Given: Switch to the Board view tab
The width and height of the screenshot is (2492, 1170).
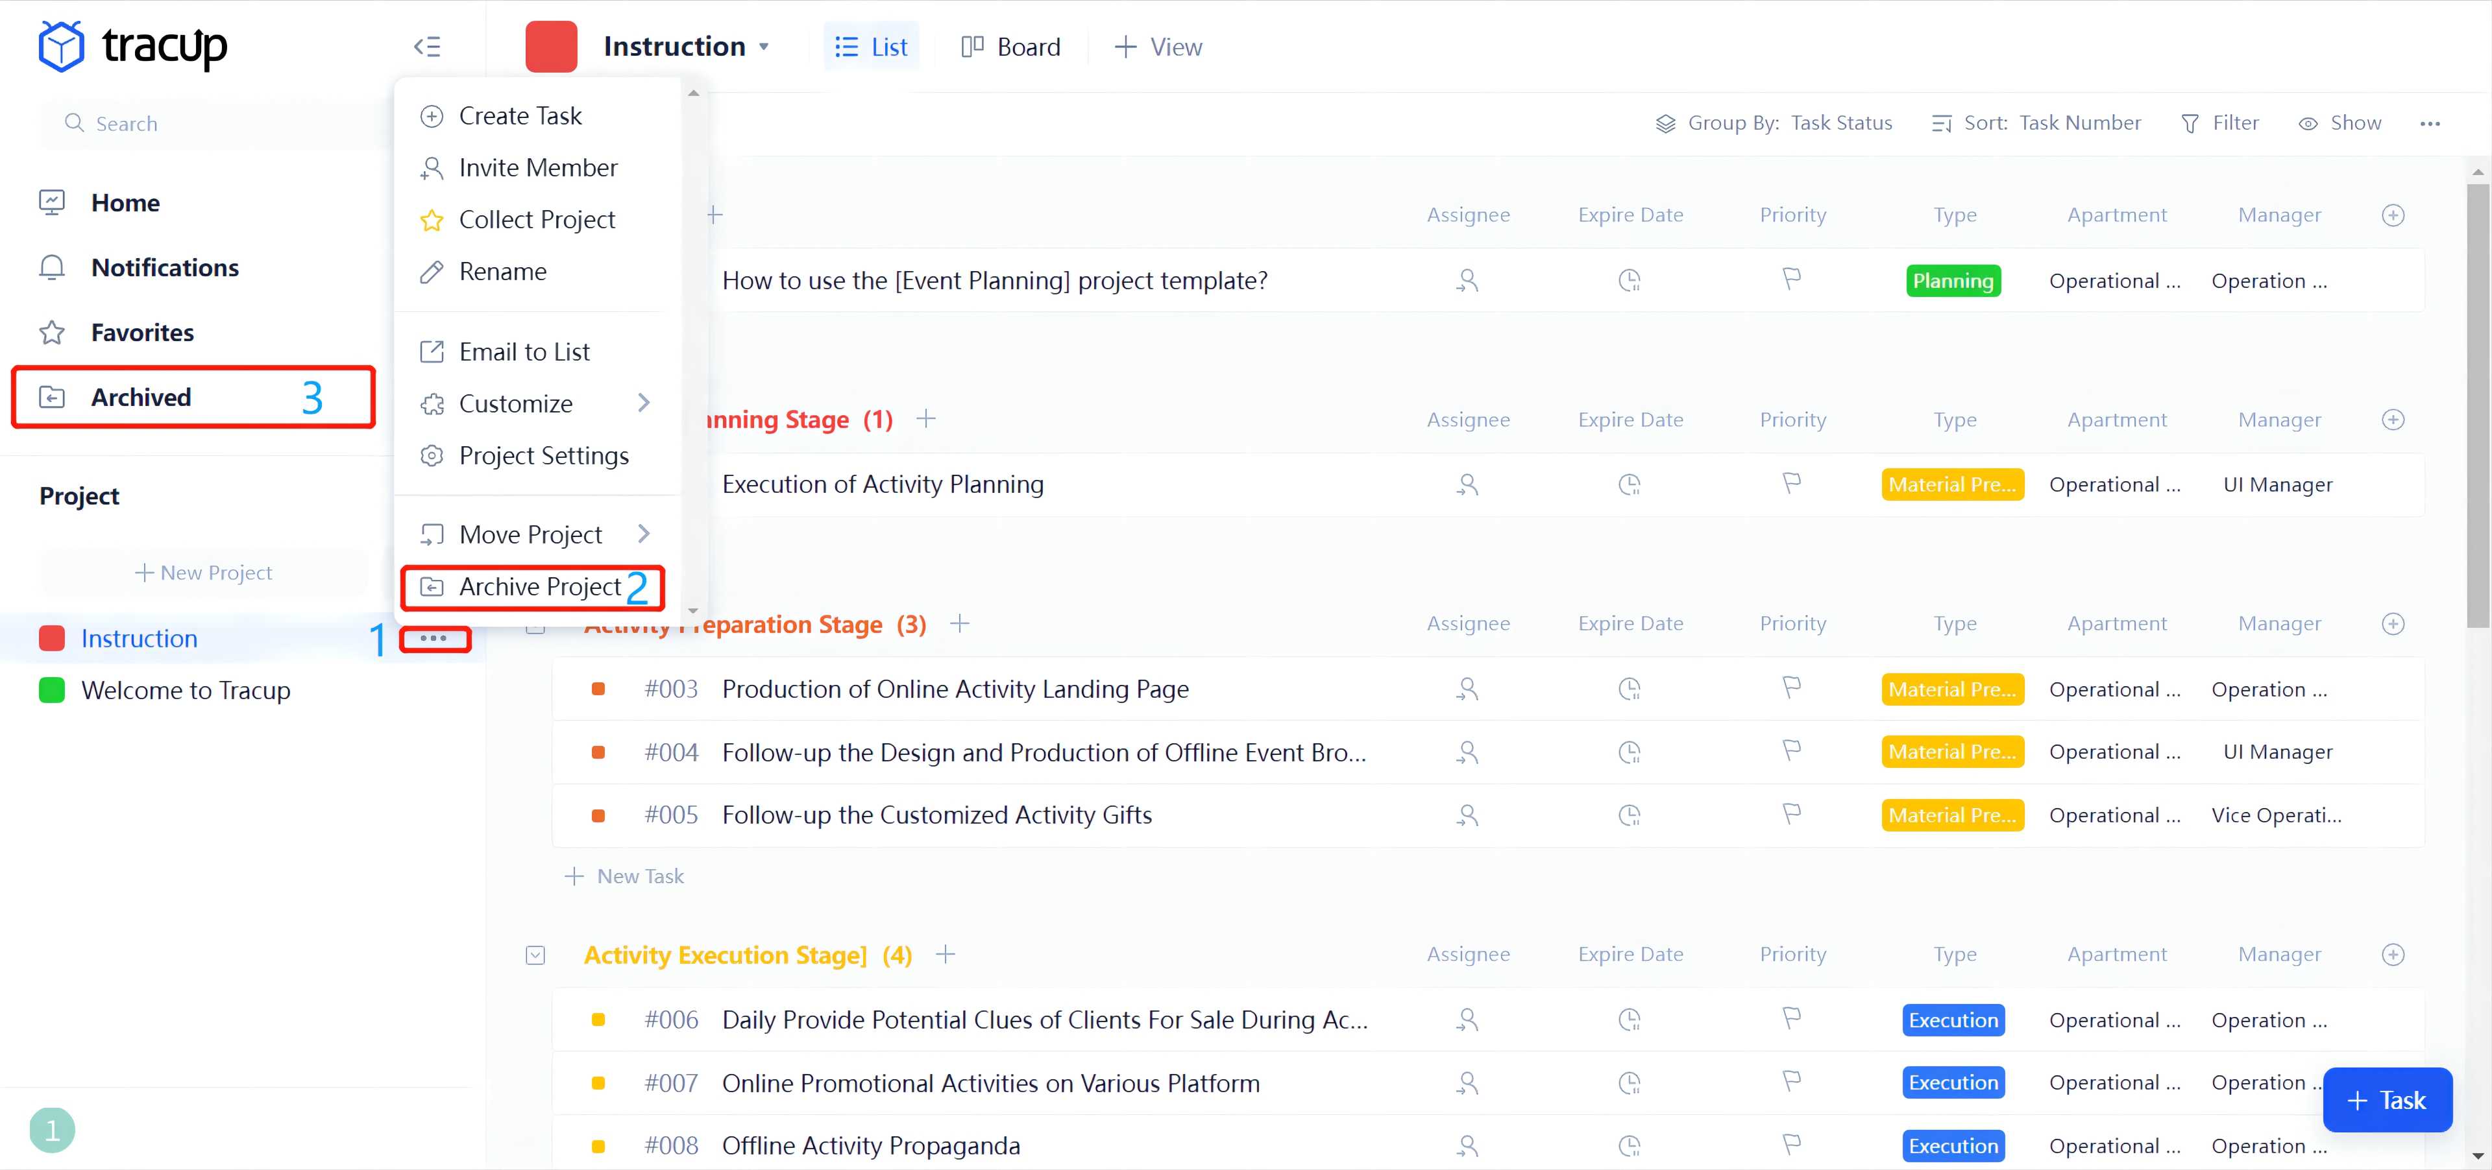Looking at the screenshot, I should click(1011, 47).
